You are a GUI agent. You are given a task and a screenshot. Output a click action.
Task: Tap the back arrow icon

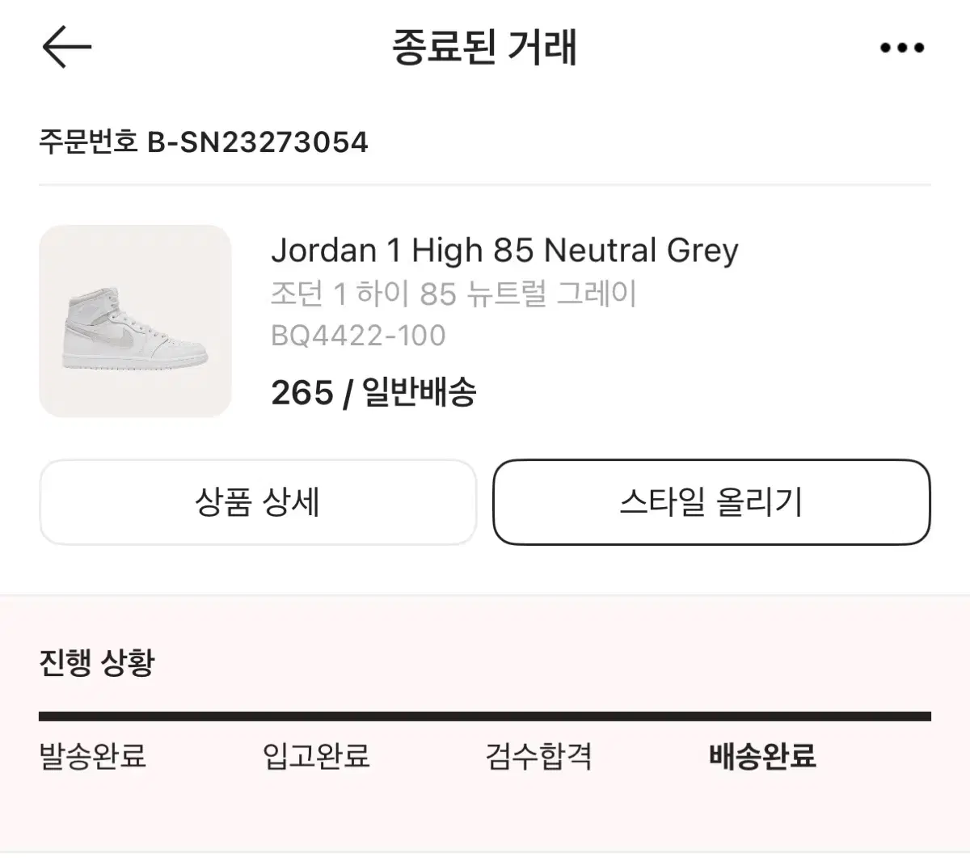pos(66,47)
